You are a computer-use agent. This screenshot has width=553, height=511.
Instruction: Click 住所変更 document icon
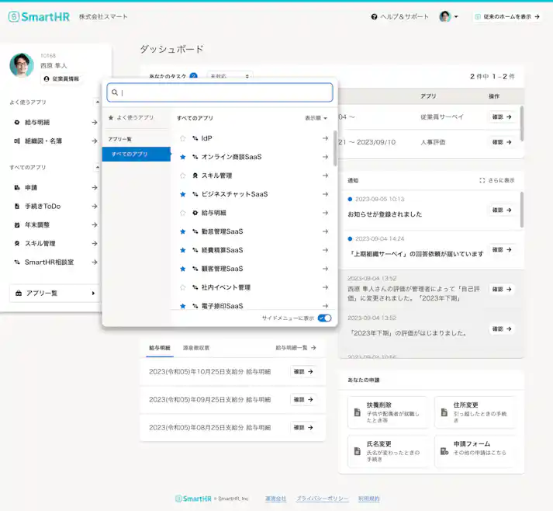point(444,412)
